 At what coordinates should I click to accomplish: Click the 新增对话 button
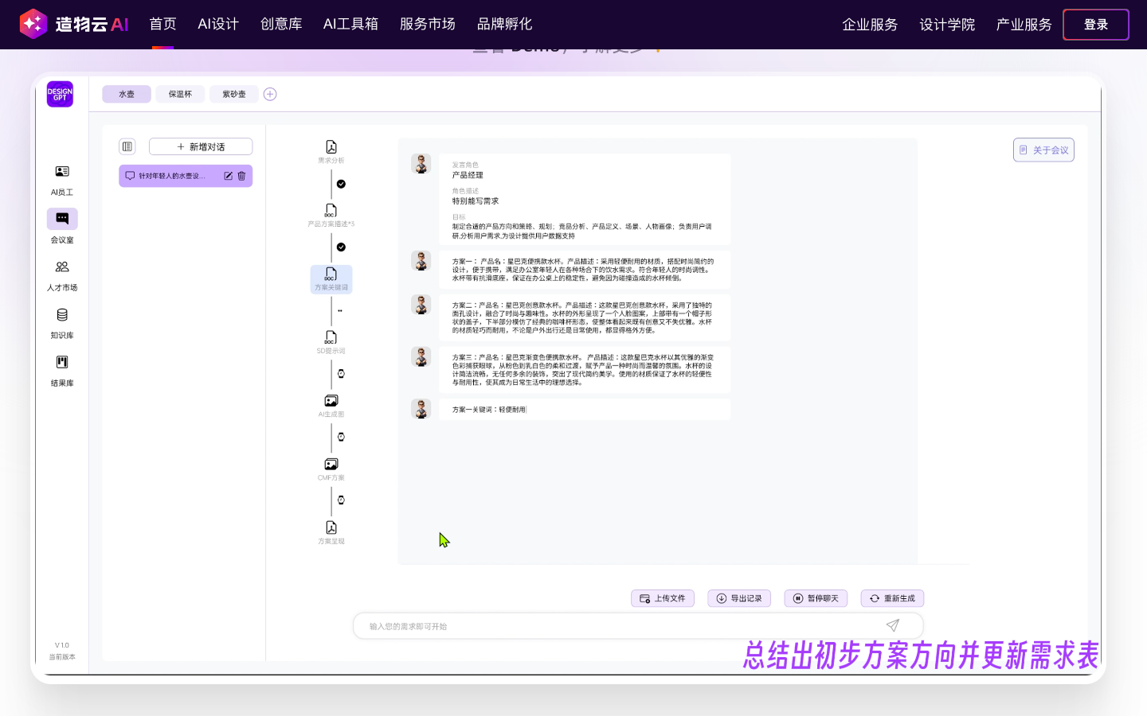[201, 146]
